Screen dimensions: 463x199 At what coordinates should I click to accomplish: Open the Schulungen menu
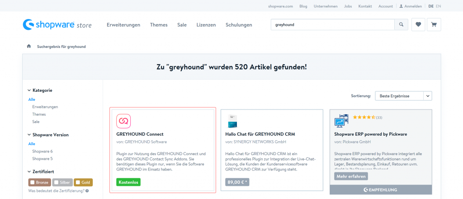click(x=239, y=25)
